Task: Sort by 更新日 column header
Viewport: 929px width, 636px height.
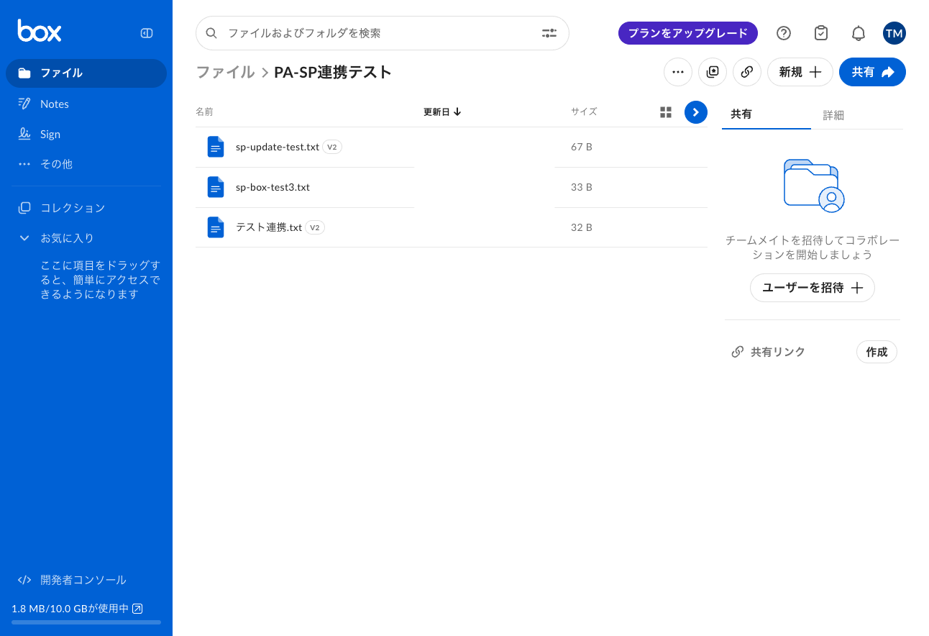Action: click(x=442, y=112)
